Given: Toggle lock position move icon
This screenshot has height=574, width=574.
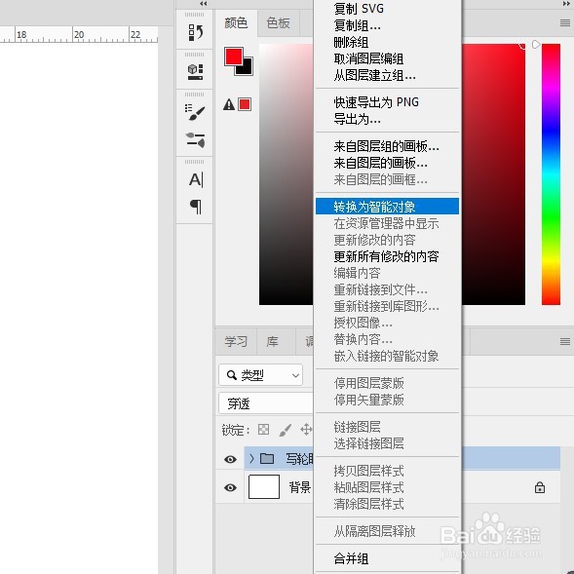Looking at the screenshot, I should click(x=306, y=429).
